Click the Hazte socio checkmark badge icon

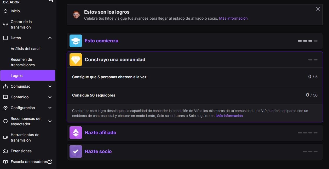pos(76,151)
